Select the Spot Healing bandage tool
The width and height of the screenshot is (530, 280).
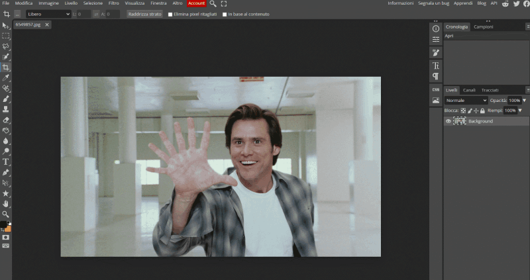[x=6, y=89]
